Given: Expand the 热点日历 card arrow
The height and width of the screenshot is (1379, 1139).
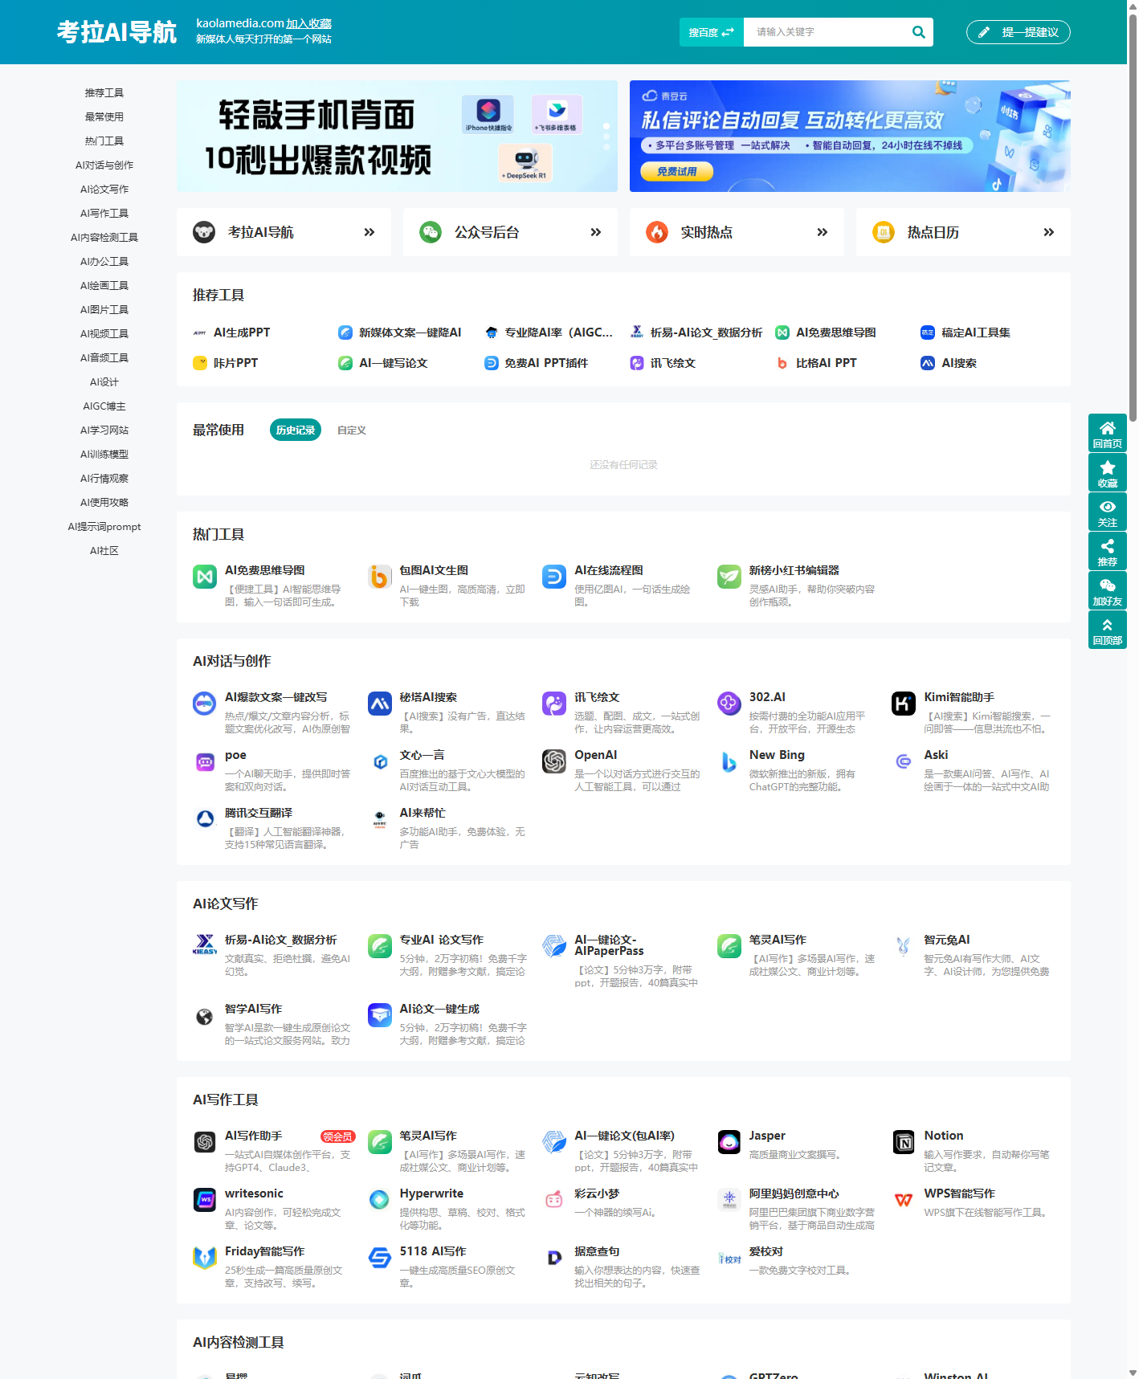Looking at the screenshot, I should tap(1049, 232).
